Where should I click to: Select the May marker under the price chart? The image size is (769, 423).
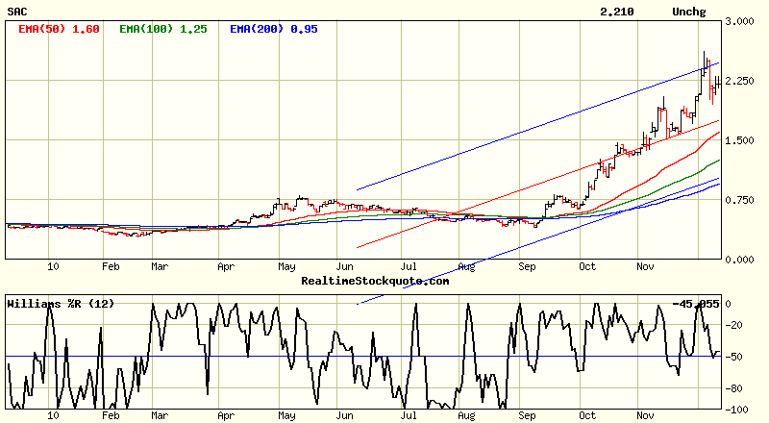(x=286, y=267)
